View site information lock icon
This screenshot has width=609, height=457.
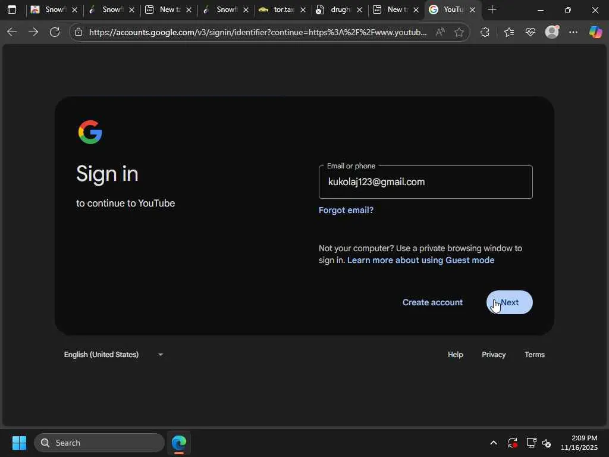click(x=79, y=32)
